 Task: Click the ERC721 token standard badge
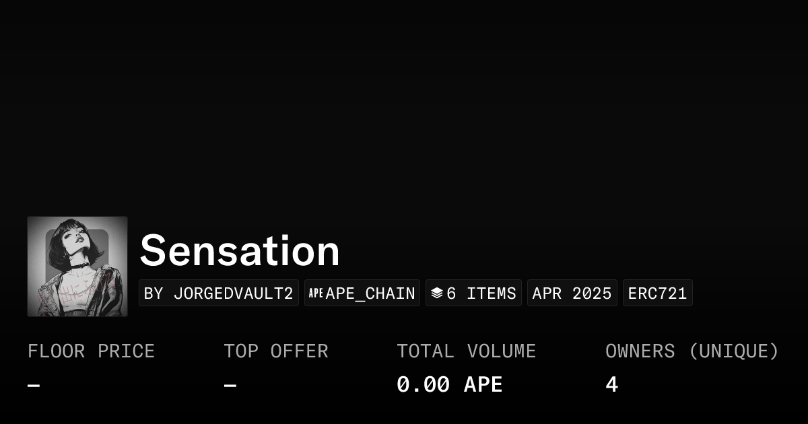coord(657,293)
